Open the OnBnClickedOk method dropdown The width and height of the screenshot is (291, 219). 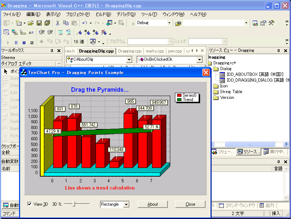(x=199, y=60)
